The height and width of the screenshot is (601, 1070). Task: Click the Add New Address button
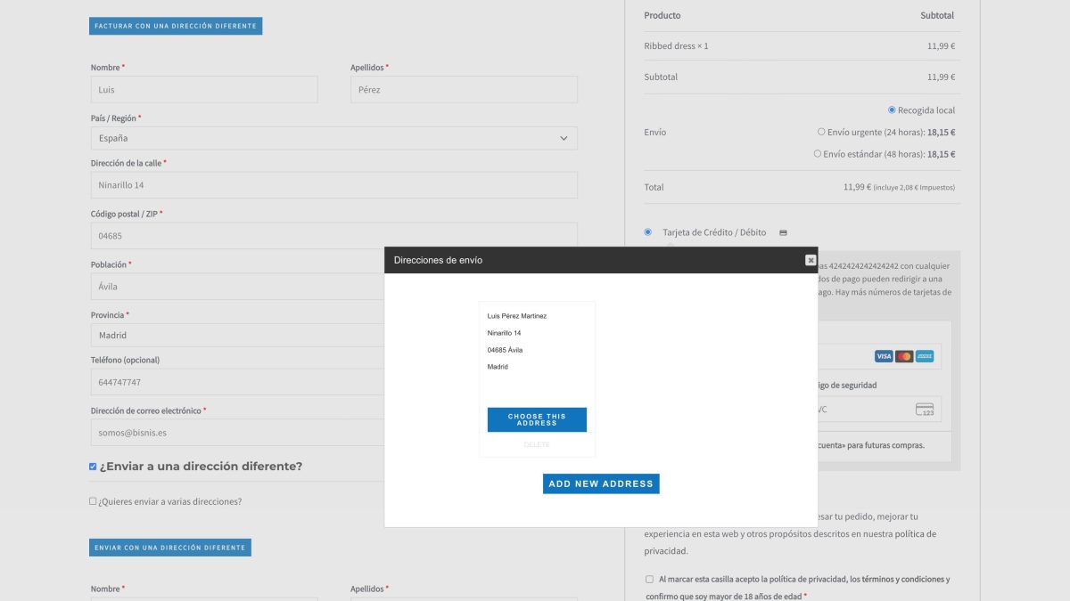click(601, 483)
